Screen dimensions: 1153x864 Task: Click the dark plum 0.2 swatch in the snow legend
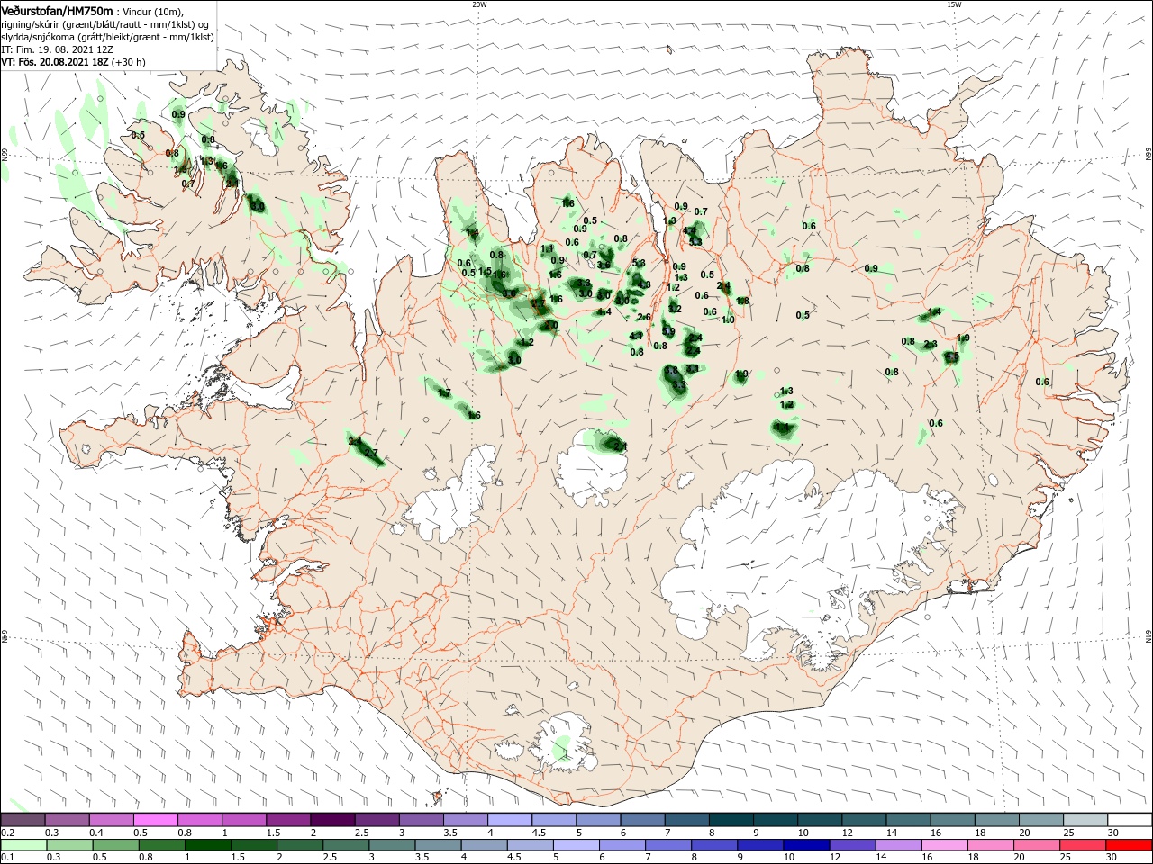coord(23,820)
